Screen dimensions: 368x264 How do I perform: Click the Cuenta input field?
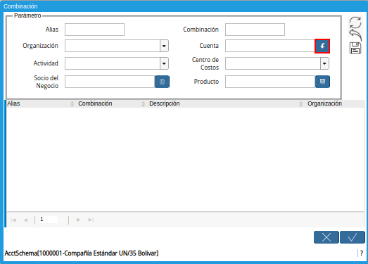coord(270,46)
